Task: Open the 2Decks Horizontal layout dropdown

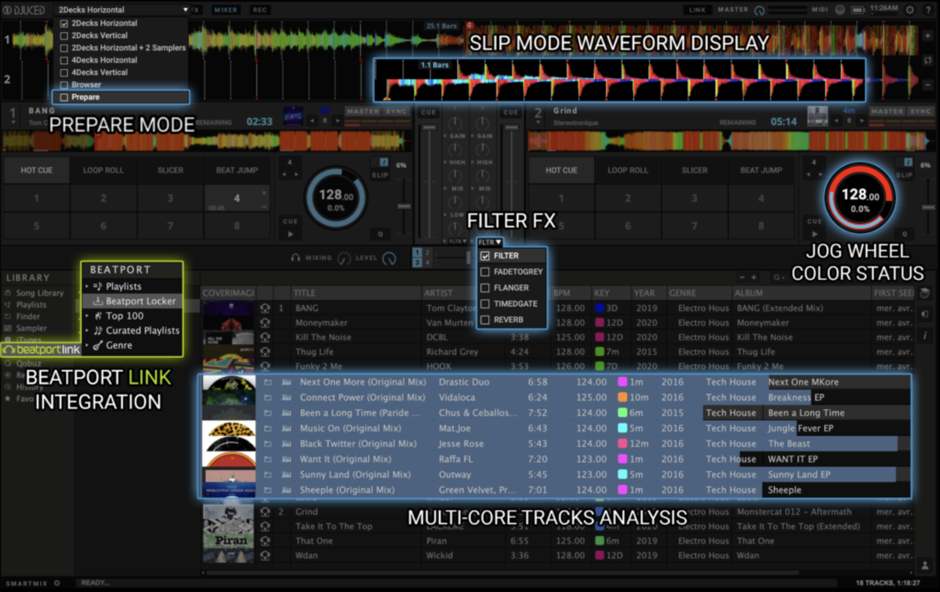Action: [x=122, y=10]
